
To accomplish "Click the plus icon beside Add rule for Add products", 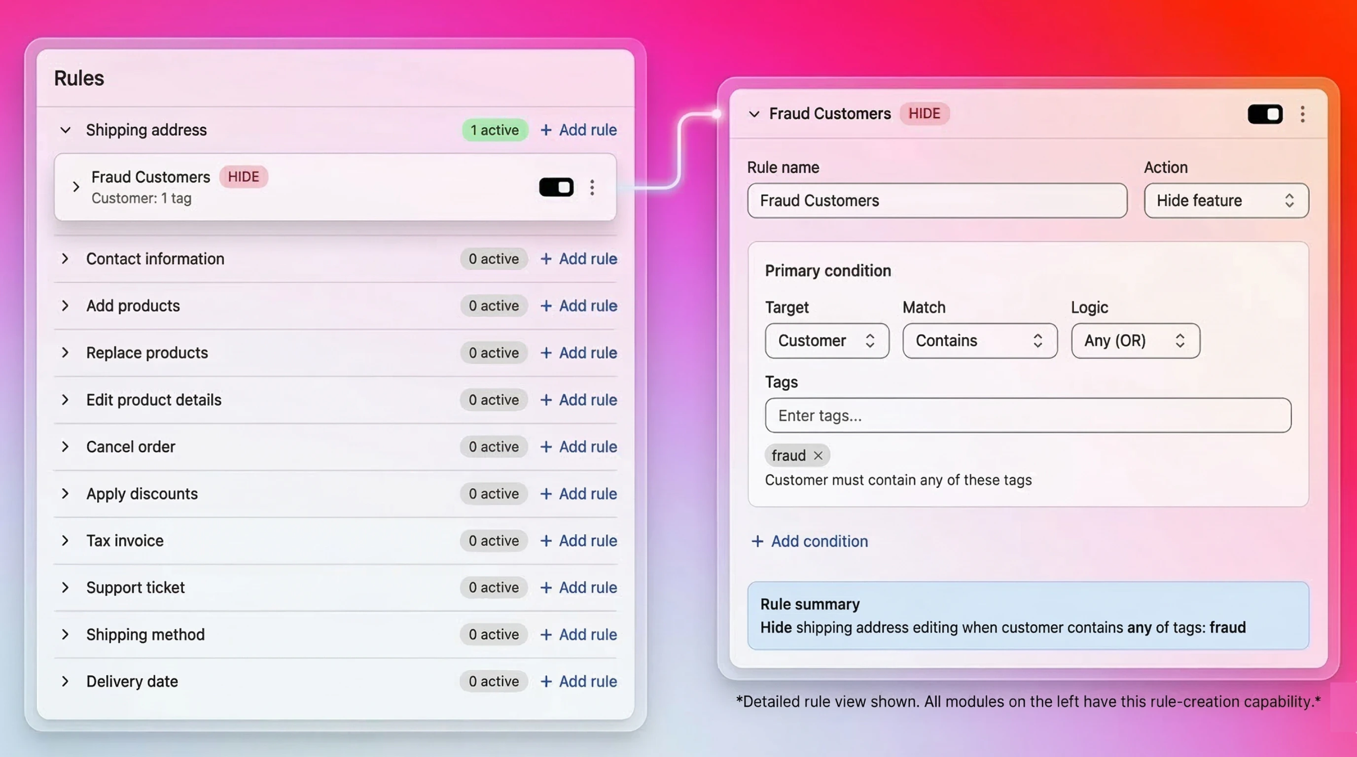I will (x=546, y=306).
